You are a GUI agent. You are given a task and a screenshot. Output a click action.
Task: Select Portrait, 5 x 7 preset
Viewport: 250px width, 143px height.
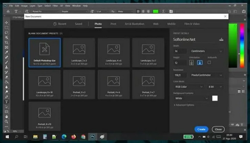(x=148, y=84)
